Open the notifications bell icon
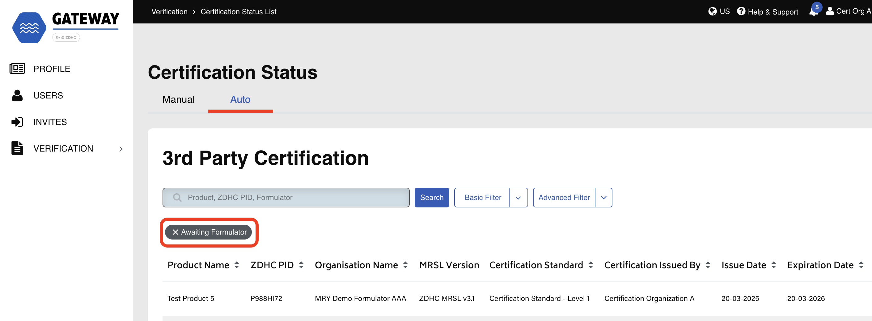This screenshot has height=321, width=872. point(813,12)
